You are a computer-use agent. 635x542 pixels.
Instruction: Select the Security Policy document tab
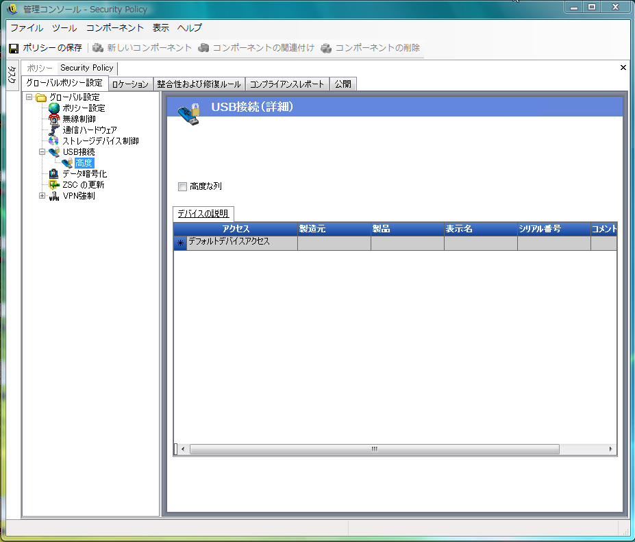(87, 68)
